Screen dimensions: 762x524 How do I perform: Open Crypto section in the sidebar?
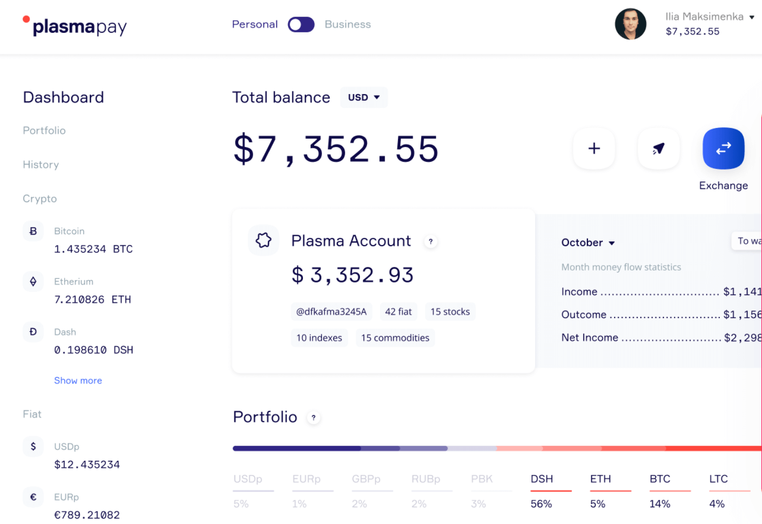tap(40, 198)
